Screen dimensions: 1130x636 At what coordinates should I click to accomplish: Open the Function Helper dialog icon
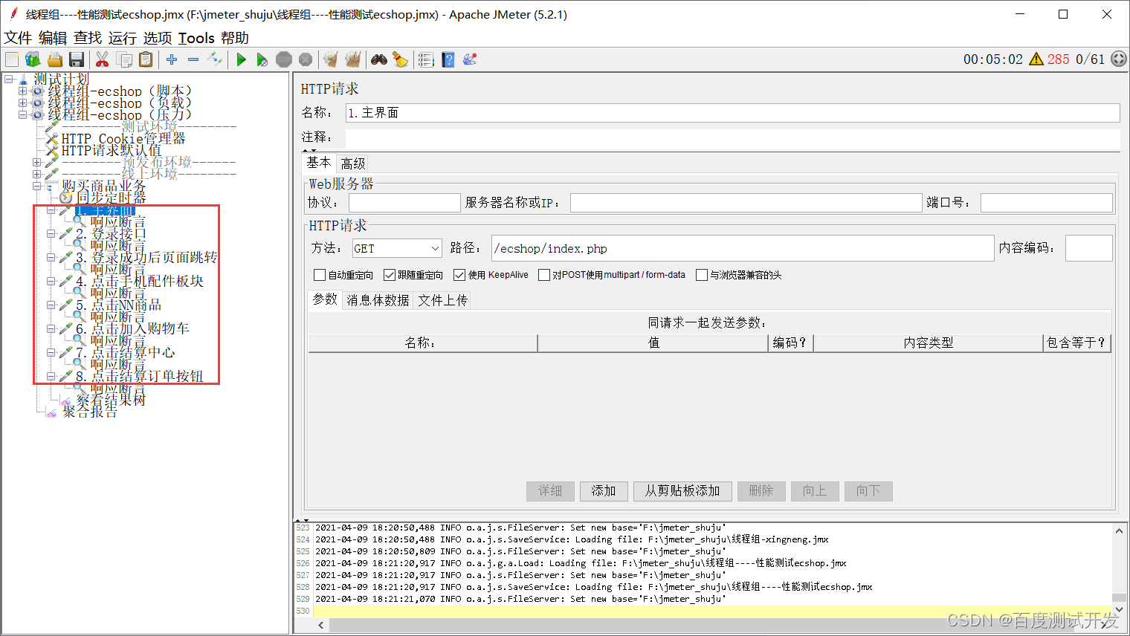click(426, 59)
